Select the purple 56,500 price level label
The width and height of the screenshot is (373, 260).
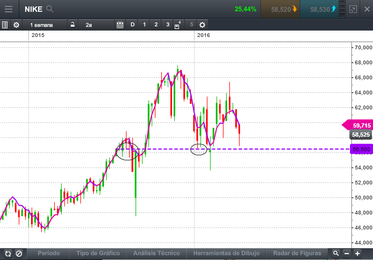(361, 149)
